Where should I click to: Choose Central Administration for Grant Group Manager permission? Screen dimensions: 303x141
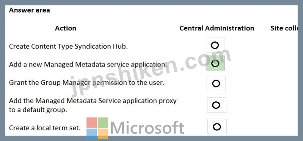click(x=216, y=84)
